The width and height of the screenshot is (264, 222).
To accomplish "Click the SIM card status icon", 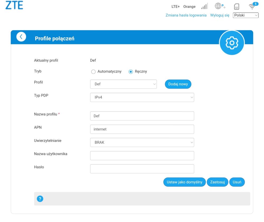I will 237,7.
